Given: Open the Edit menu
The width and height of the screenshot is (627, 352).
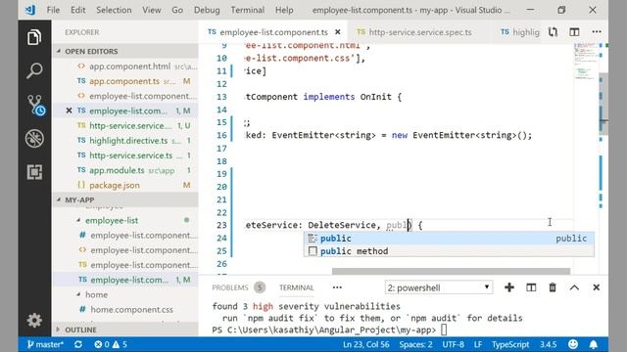Looking at the screenshot, I should [x=78, y=10].
